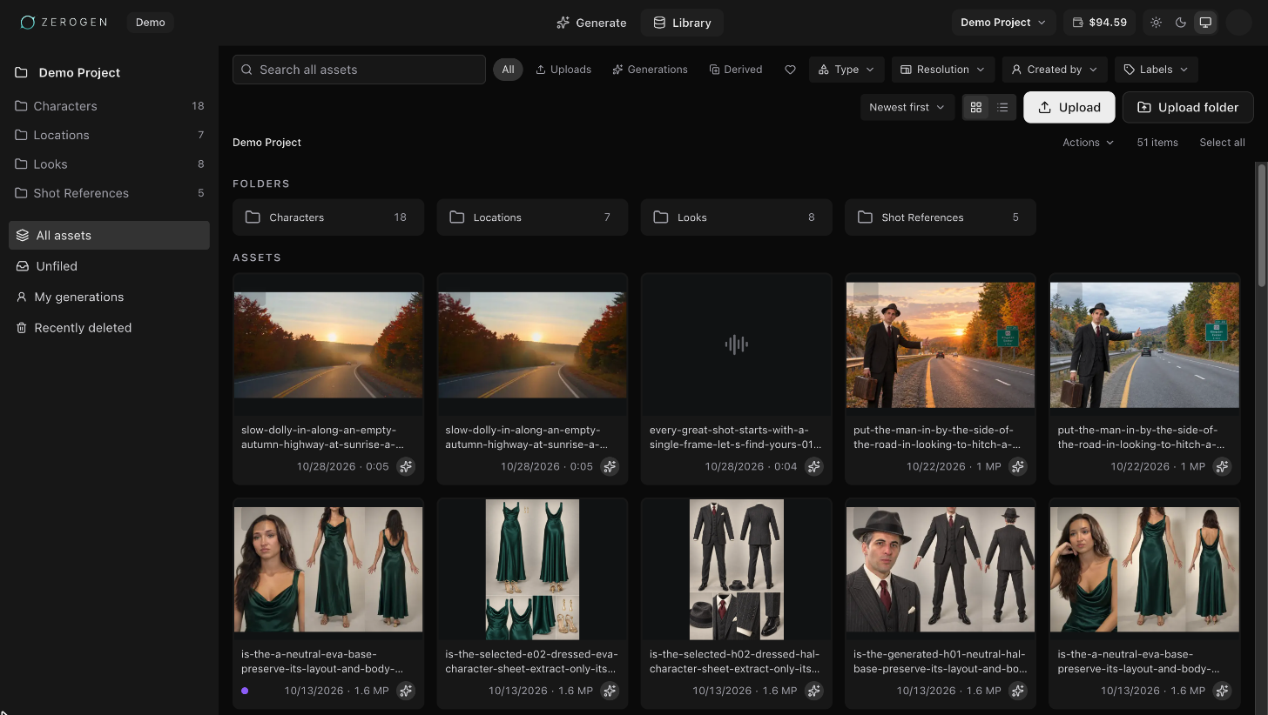Open Demo Project selector in header
The width and height of the screenshot is (1268, 715).
click(1003, 23)
